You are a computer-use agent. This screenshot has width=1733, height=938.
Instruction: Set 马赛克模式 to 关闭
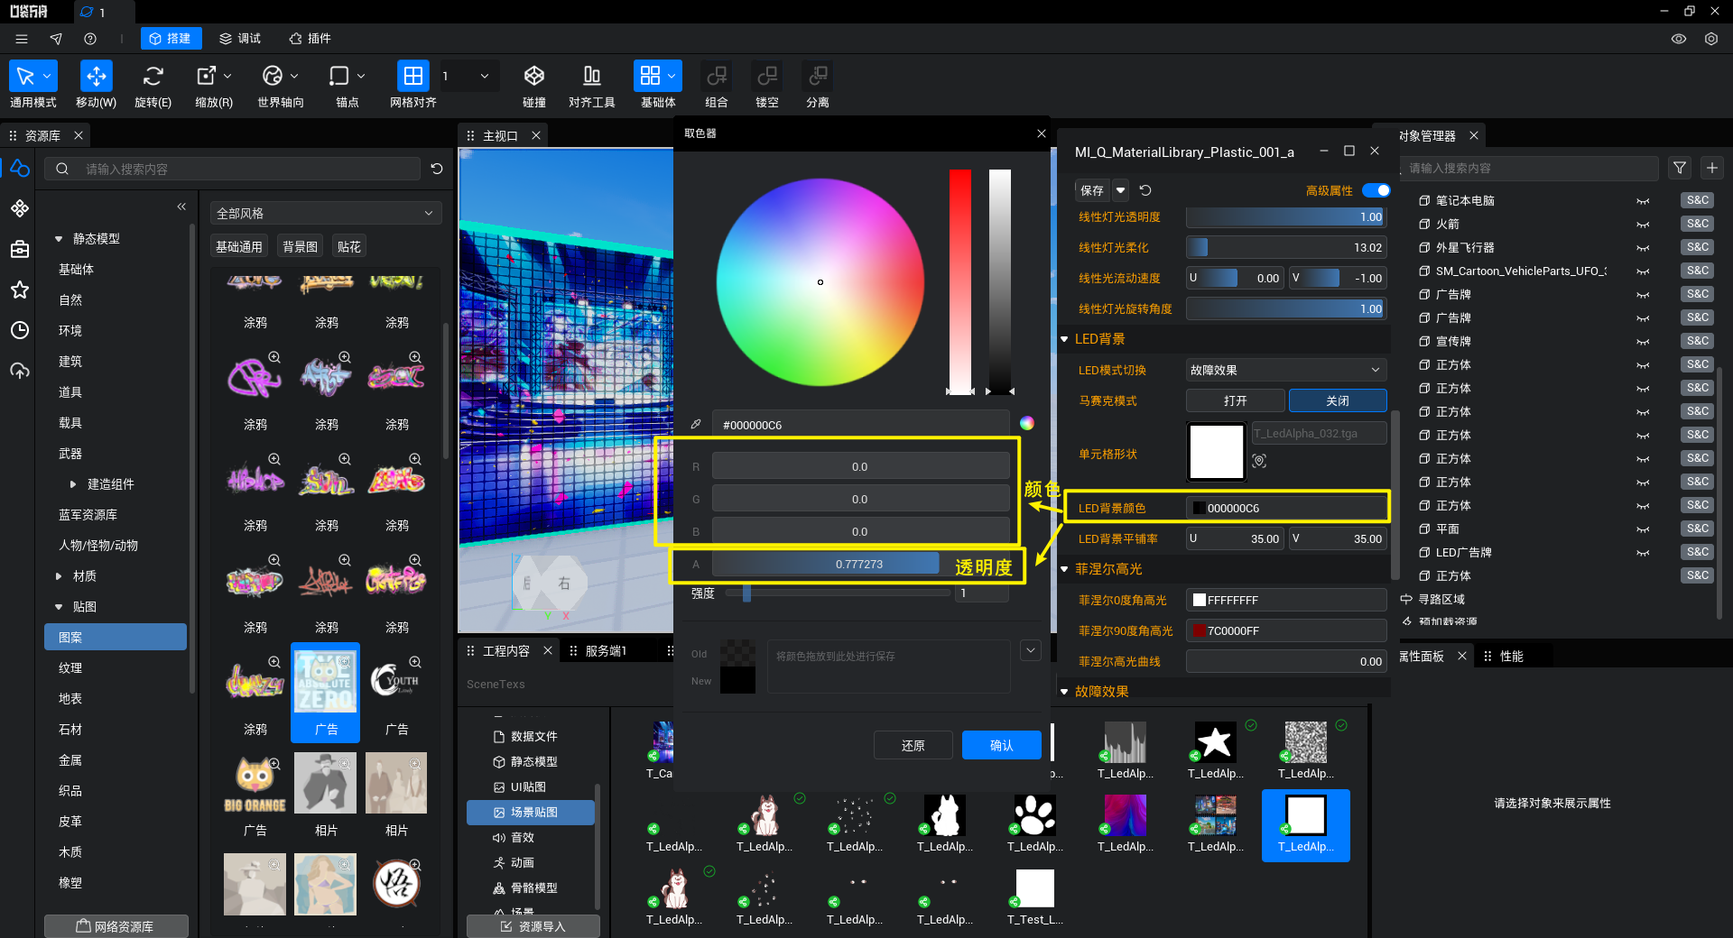[1338, 400]
